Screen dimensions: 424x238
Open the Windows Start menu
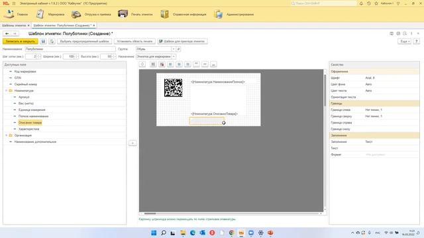click(154, 233)
